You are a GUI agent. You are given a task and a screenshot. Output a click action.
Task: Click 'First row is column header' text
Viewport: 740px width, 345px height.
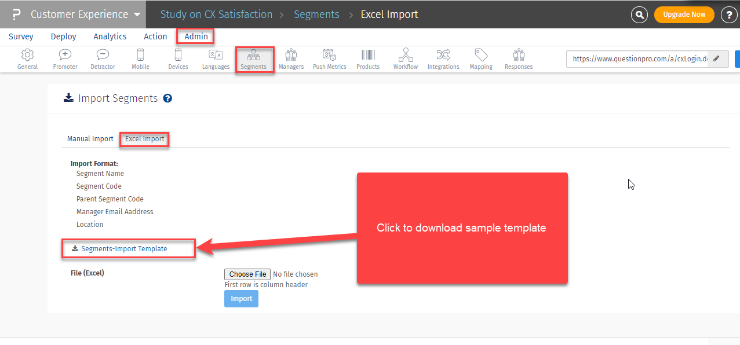pyautogui.click(x=266, y=285)
